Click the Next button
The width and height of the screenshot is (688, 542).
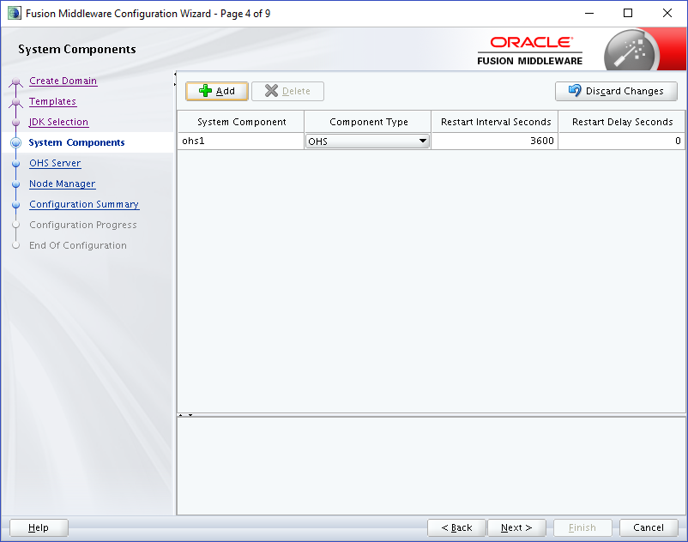tap(517, 527)
